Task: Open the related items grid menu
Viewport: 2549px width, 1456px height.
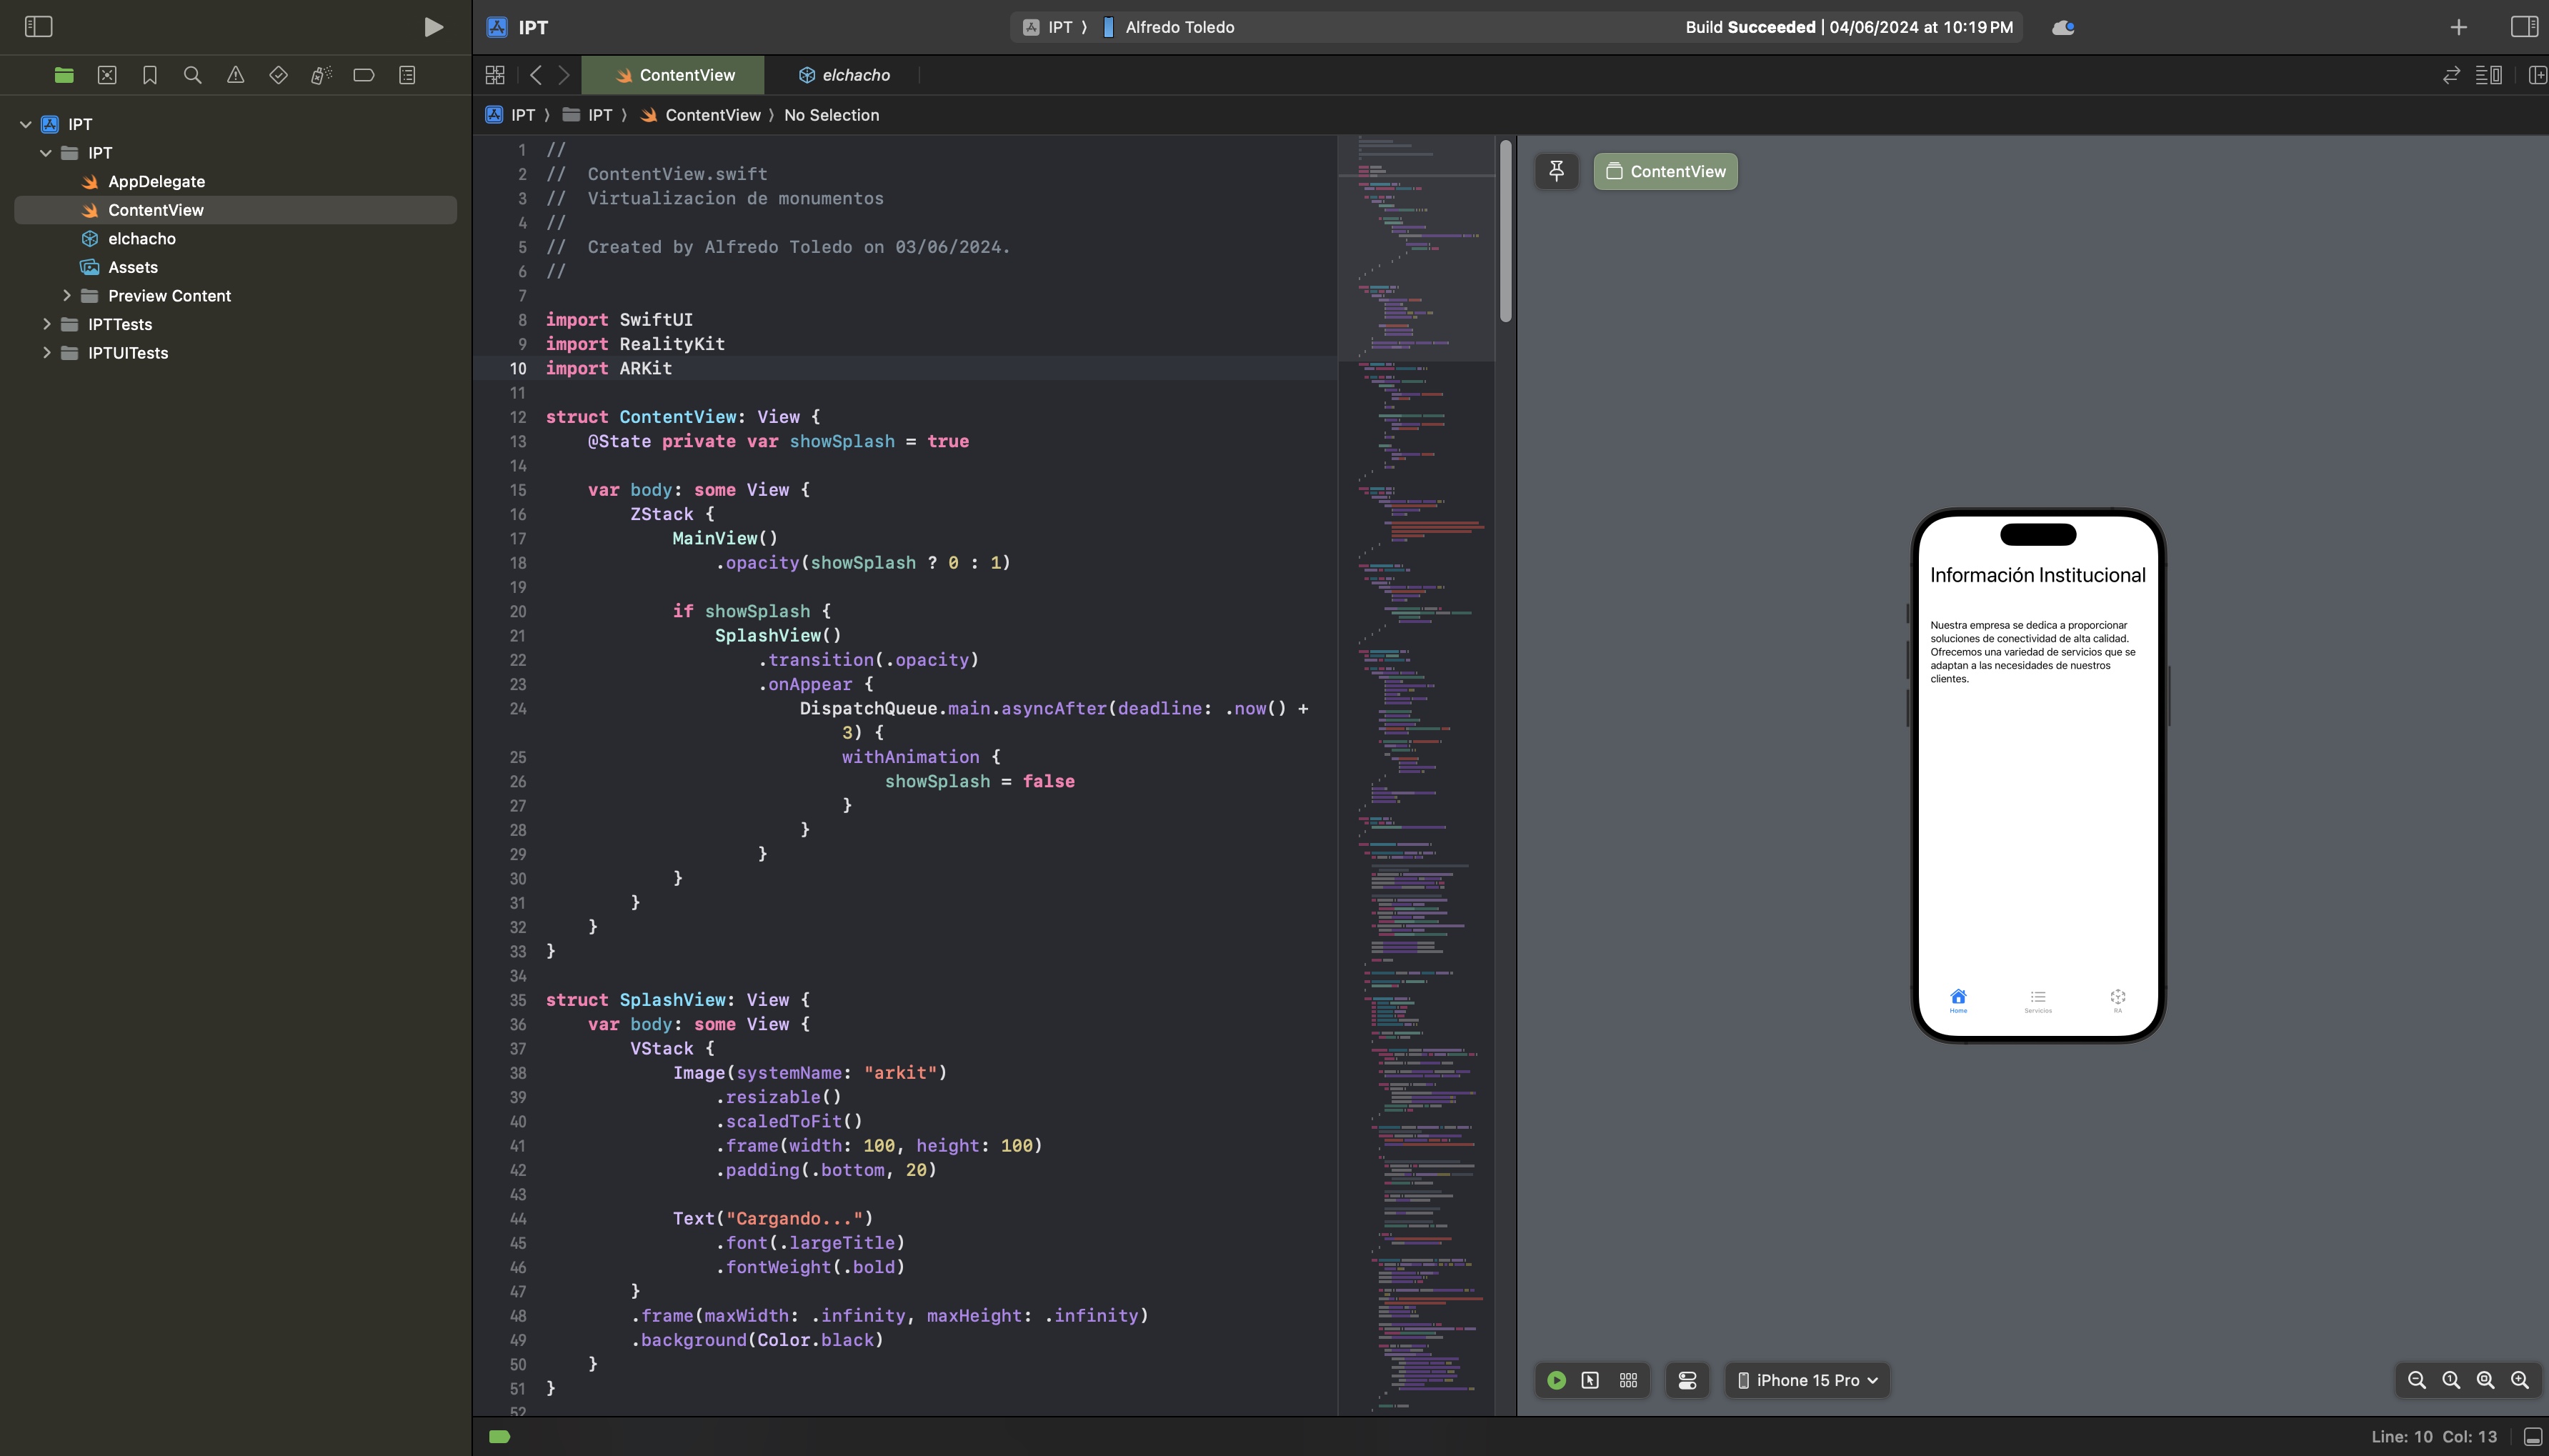Action: click(495, 75)
